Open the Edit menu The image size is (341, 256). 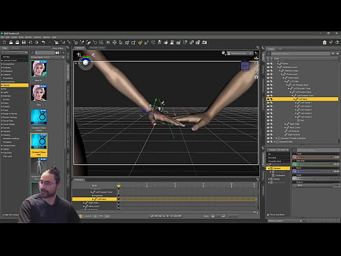(x=8, y=37)
